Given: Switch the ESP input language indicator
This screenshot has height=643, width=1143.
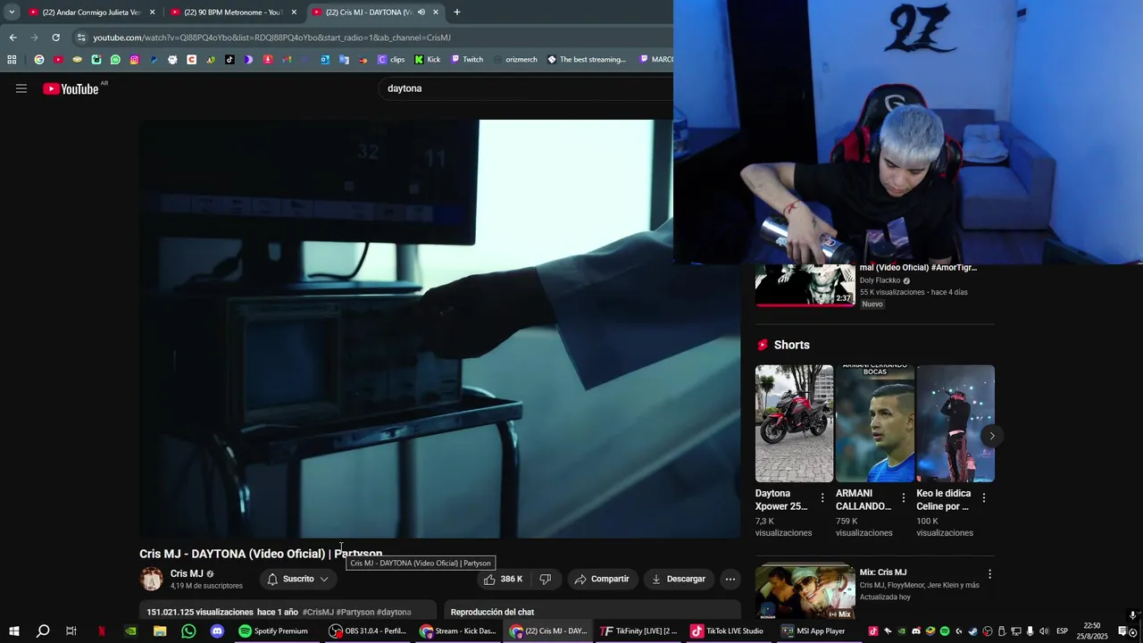Looking at the screenshot, I should click(1062, 631).
